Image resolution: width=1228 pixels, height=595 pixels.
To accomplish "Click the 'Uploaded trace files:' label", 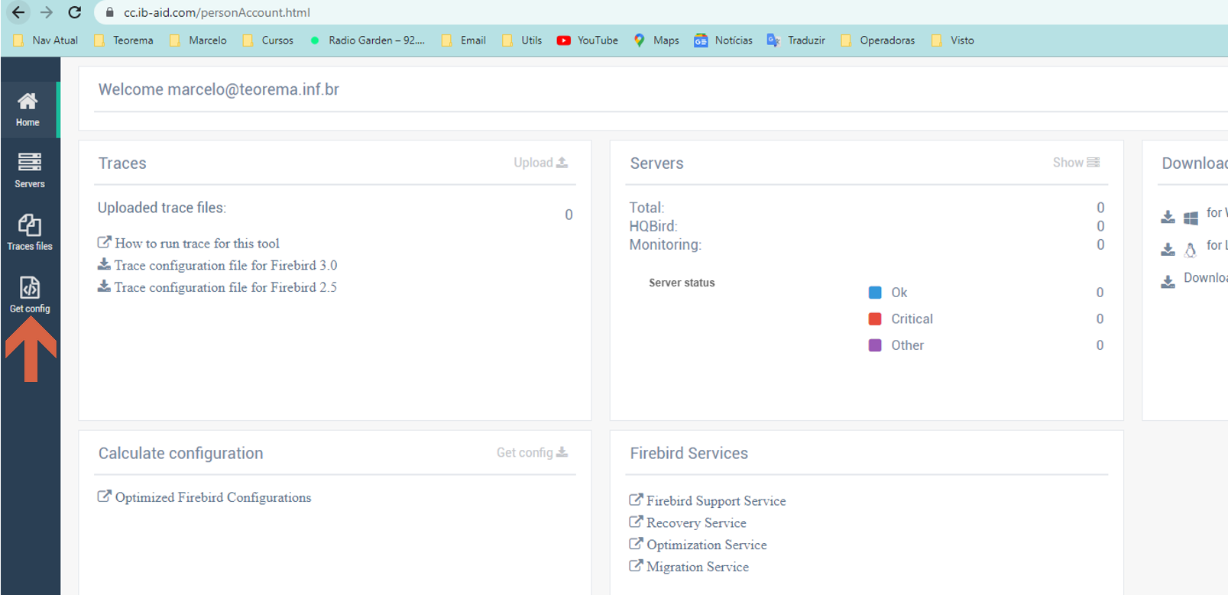I will click(x=162, y=208).
